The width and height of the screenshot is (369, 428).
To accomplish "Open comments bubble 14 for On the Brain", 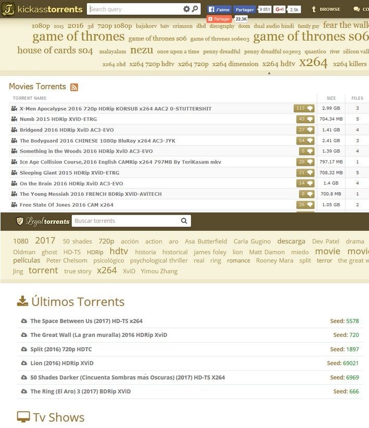I will (x=306, y=183).
